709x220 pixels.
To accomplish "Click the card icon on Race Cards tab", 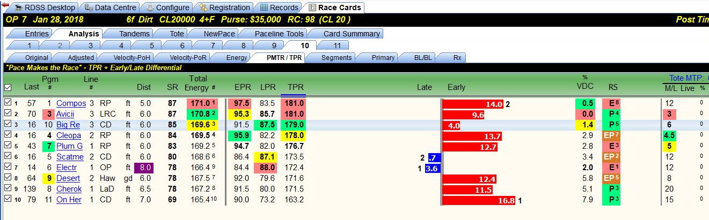I will (x=312, y=8).
